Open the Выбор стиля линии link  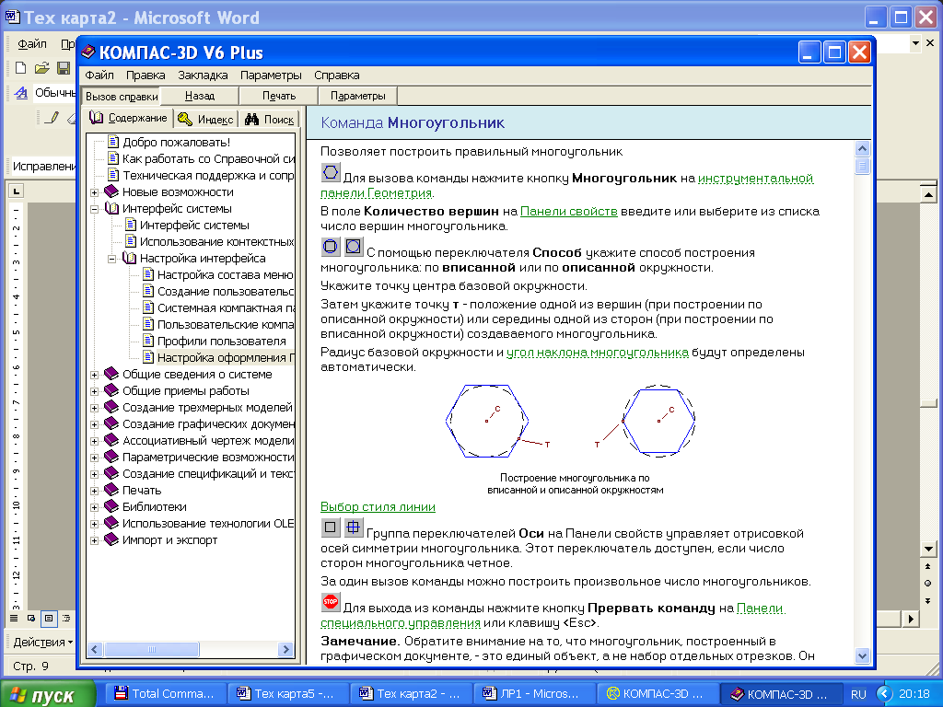tap(378, 507)
